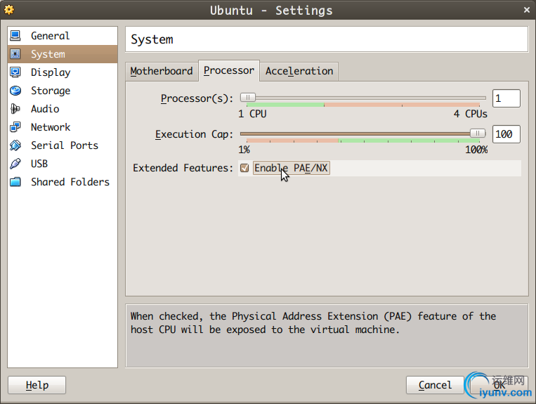Screen dimensions: 536x404
Task: Open Network settings category
Action: [63, 127]
